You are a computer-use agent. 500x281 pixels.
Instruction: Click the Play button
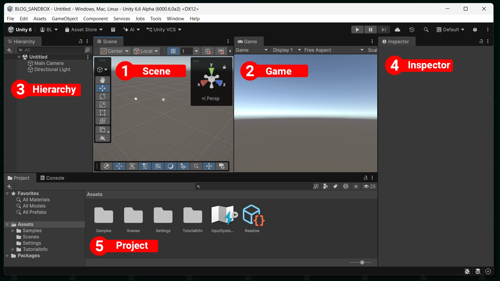click(x=357, y=30)
